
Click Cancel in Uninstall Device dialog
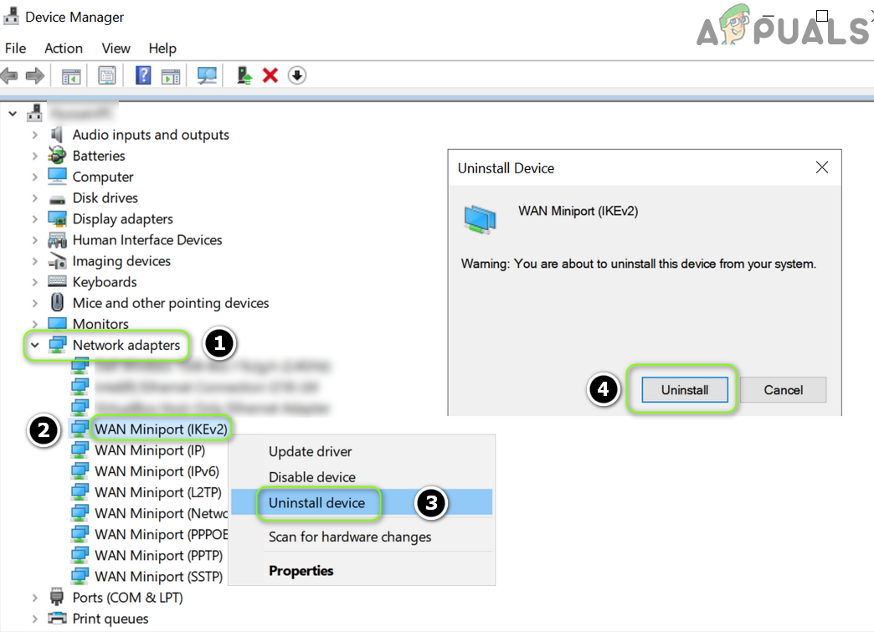(783, 389)
